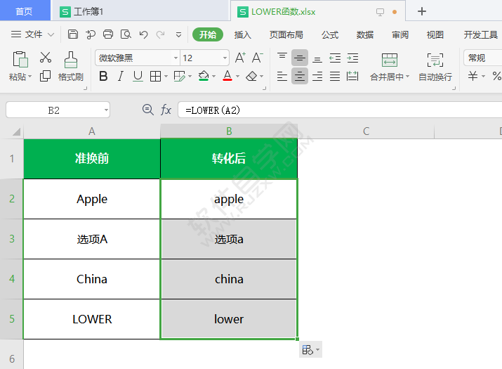Click the Print icon

[x=108, y=34]
